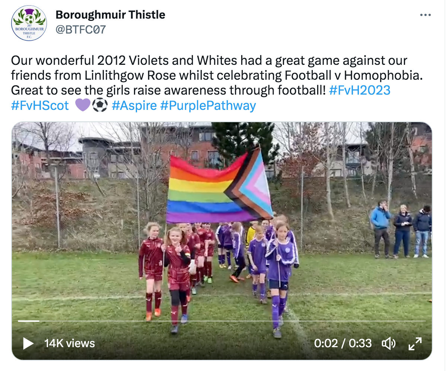Click the 0:02 / 0:33 time display
446x371 pixels.
343,343
